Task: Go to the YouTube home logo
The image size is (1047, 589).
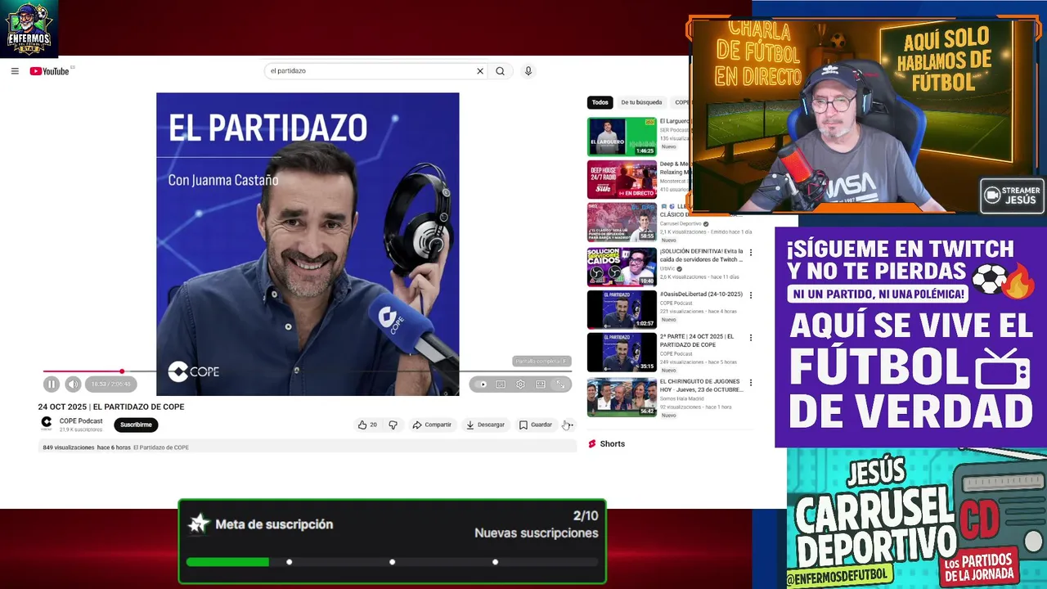Action: 50,71
